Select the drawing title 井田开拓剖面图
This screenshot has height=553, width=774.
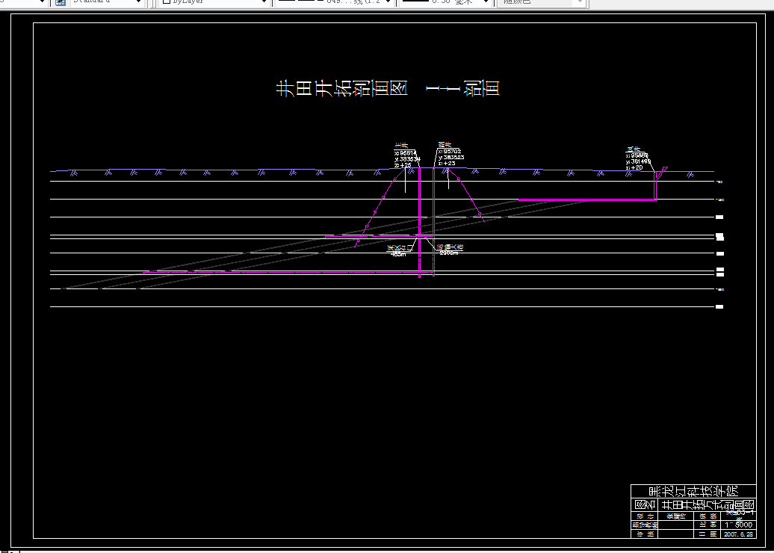coord(341,88)
